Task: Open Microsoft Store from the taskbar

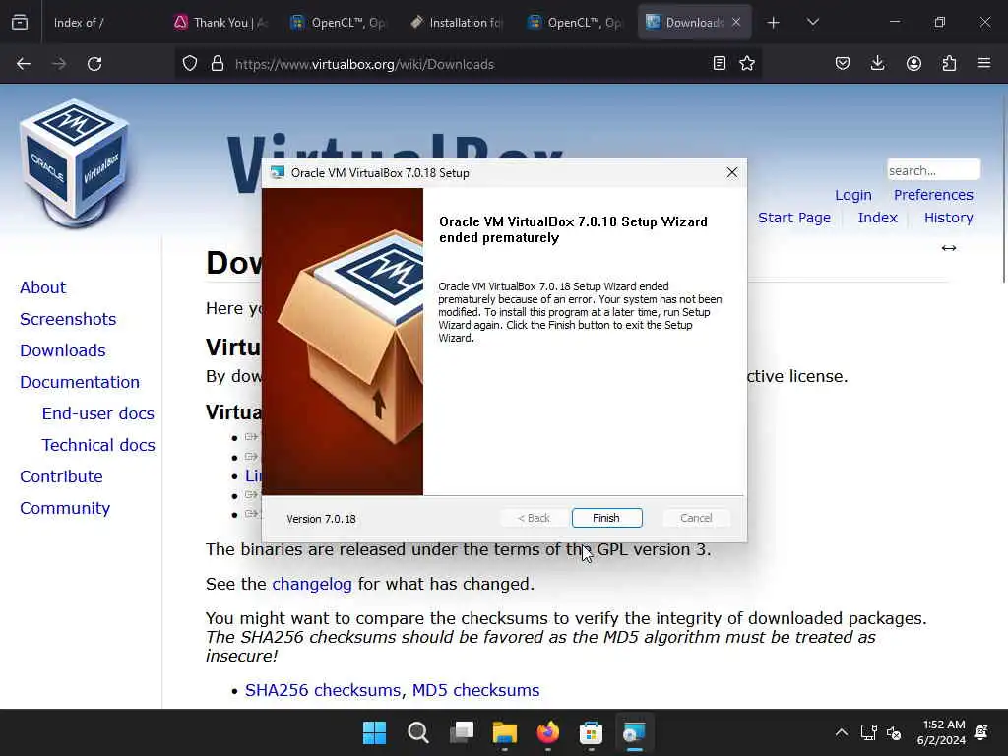Action: (x=591, y=732)
